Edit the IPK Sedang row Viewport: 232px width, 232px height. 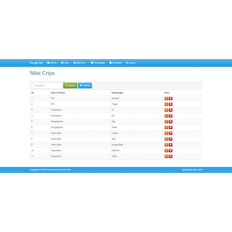[166, 98]
